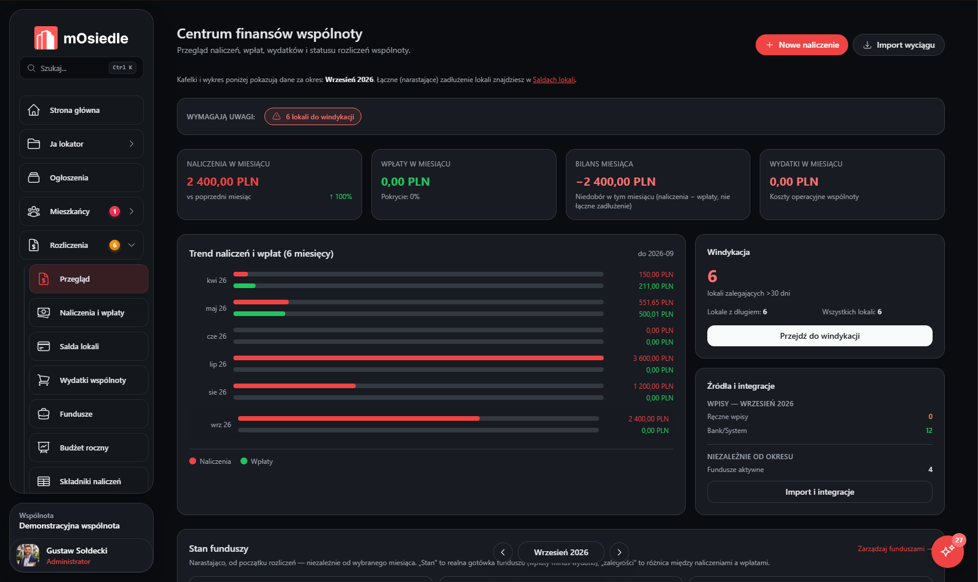Click the red lip 26 naliczenia bar
The width and height of the screenshot is (978, 582).
(419, 358)
